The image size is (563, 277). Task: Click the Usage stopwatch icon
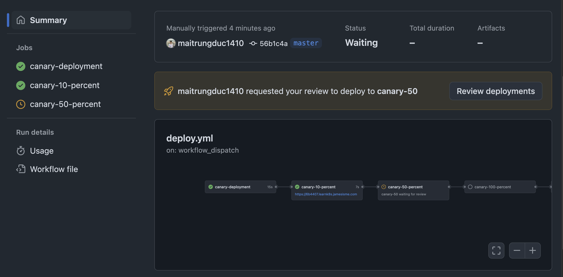pos(21,151)
